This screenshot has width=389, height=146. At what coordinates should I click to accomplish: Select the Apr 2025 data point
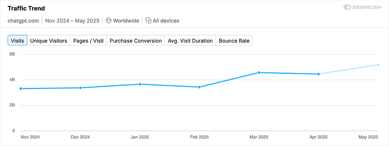click(318, 74)
